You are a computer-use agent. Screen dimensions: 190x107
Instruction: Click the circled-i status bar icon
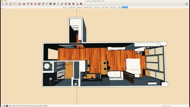[4, 106]
